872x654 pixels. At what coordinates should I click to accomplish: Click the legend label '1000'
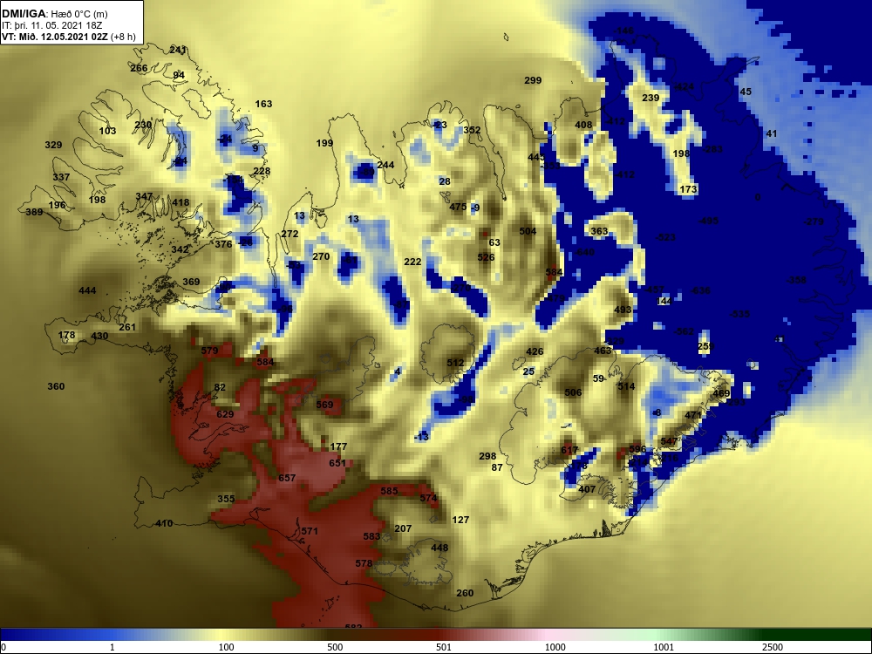pyautogui.click(x=555, y=647)
